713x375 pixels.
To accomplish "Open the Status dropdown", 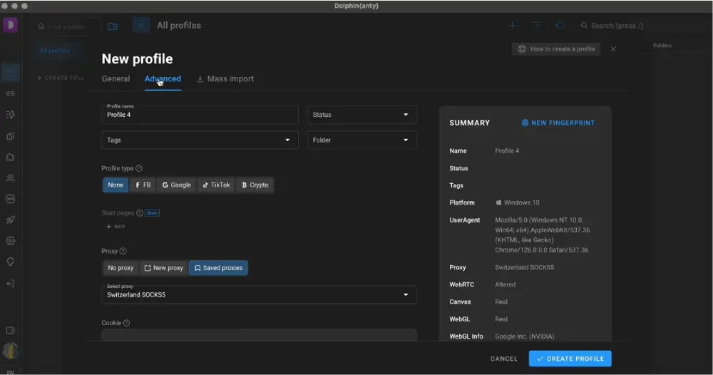I will (x=362, y=115).
